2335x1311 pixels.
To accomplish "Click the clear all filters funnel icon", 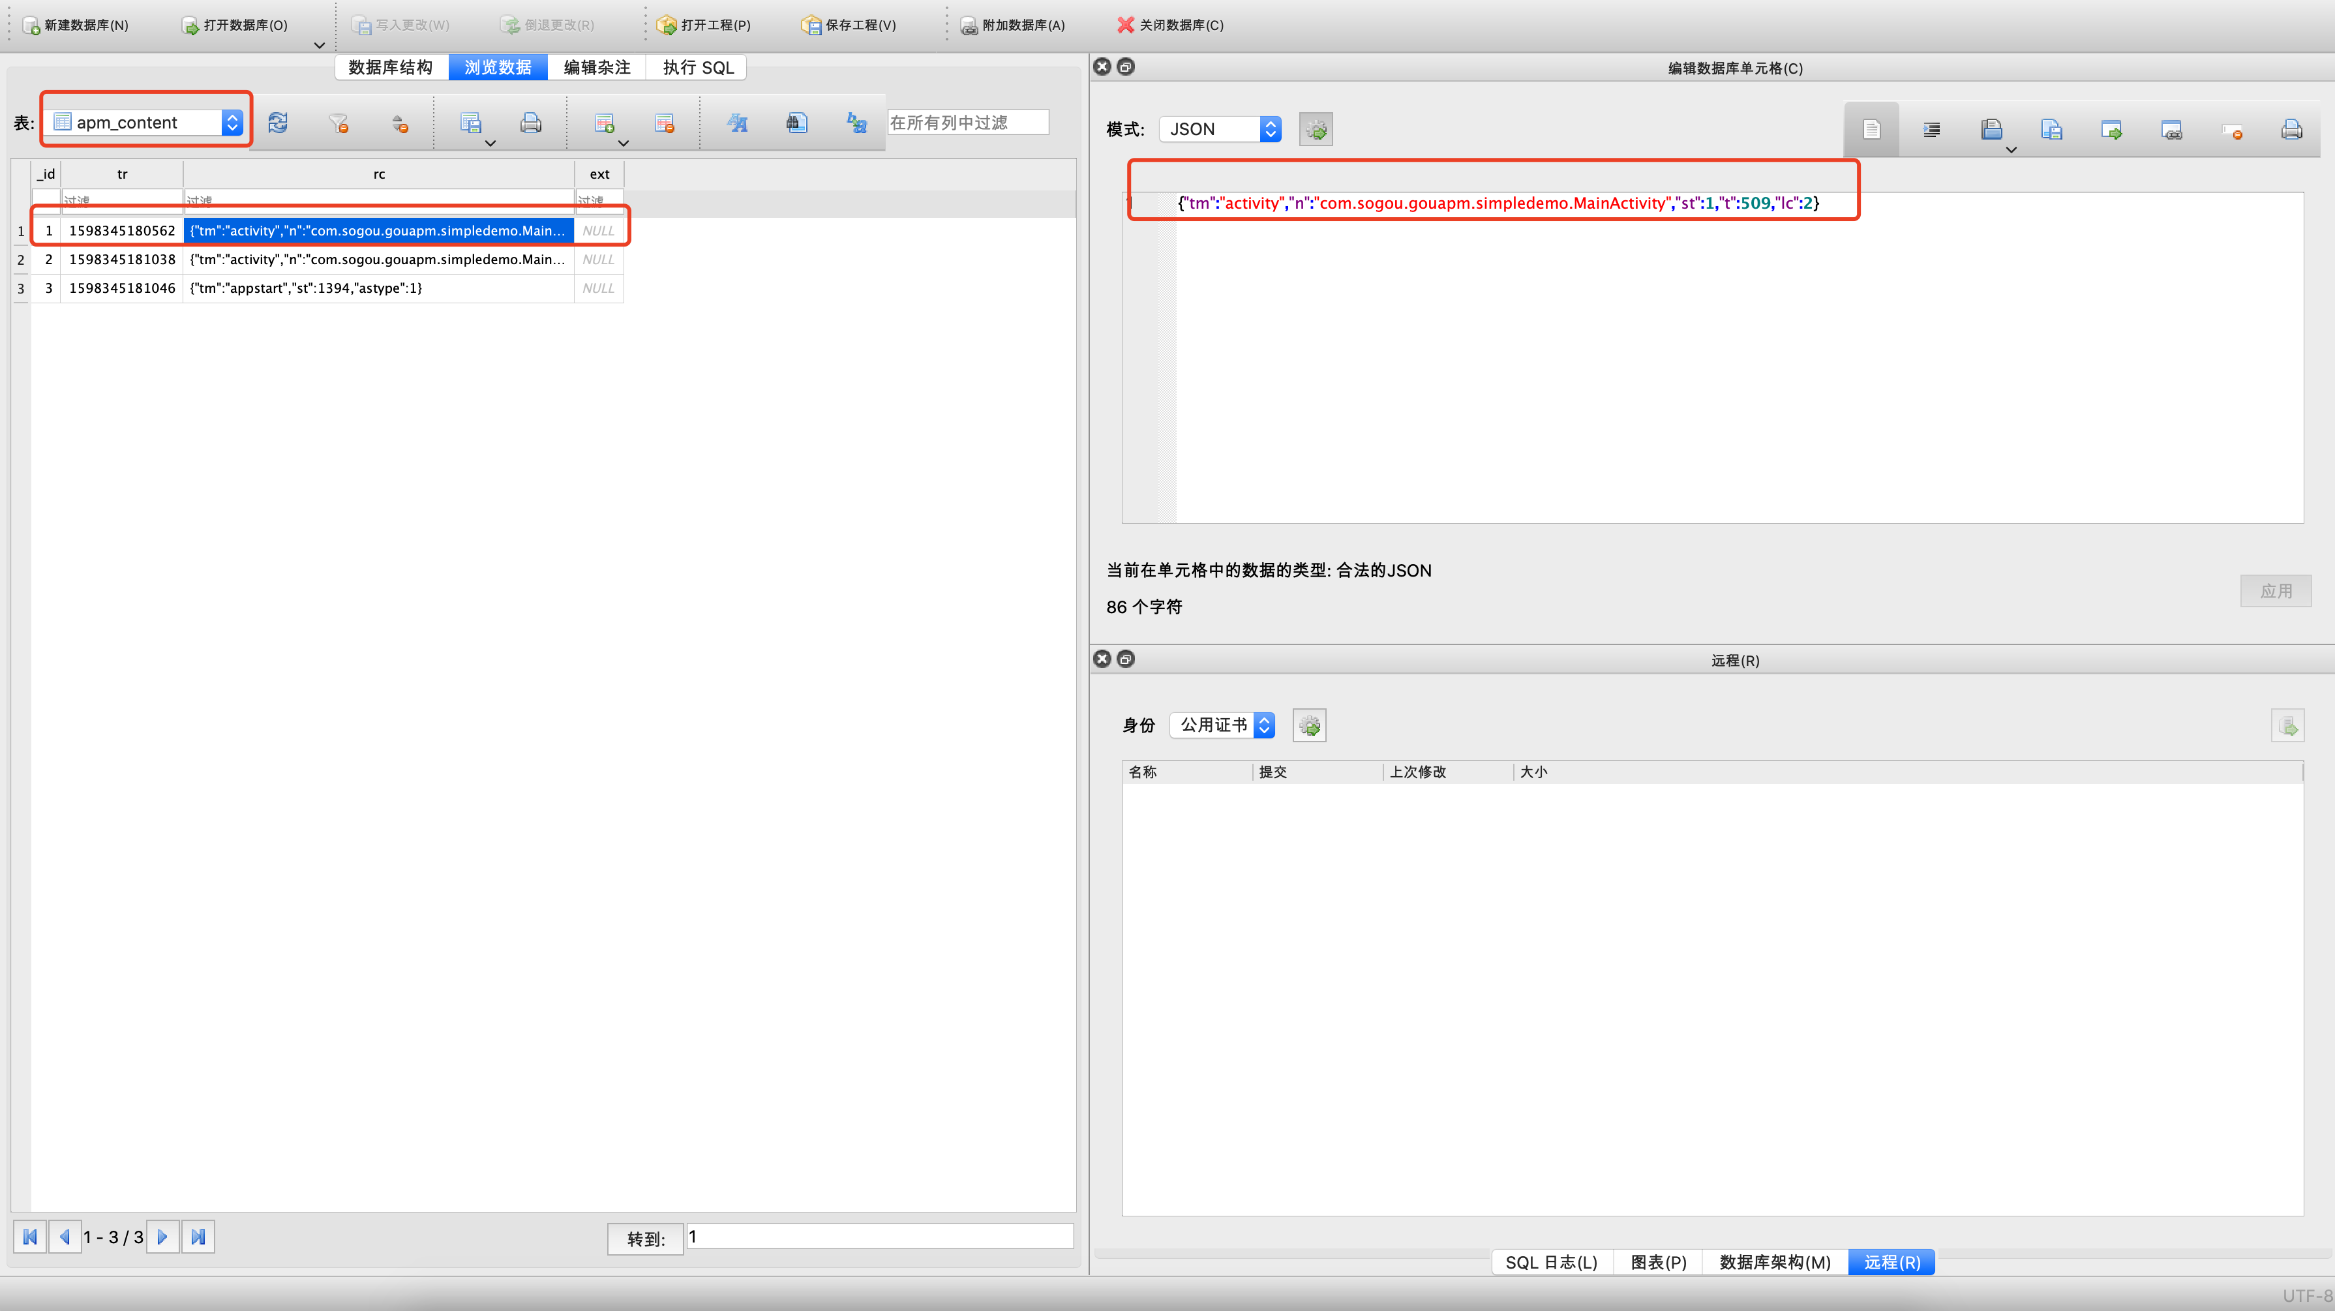I will tap(338, 123).
